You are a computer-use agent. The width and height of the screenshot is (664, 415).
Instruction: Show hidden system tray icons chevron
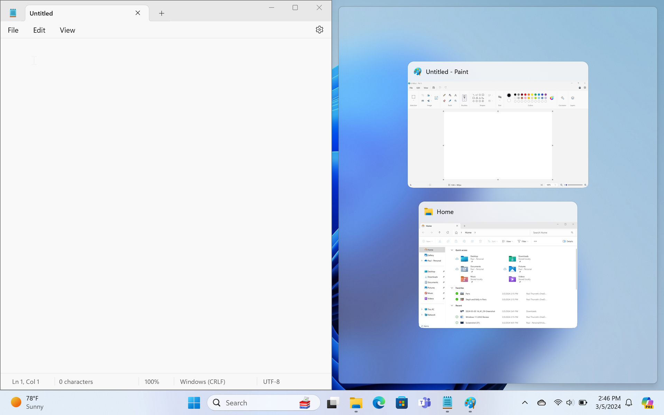pyautogui.click(x=525, y=403)
